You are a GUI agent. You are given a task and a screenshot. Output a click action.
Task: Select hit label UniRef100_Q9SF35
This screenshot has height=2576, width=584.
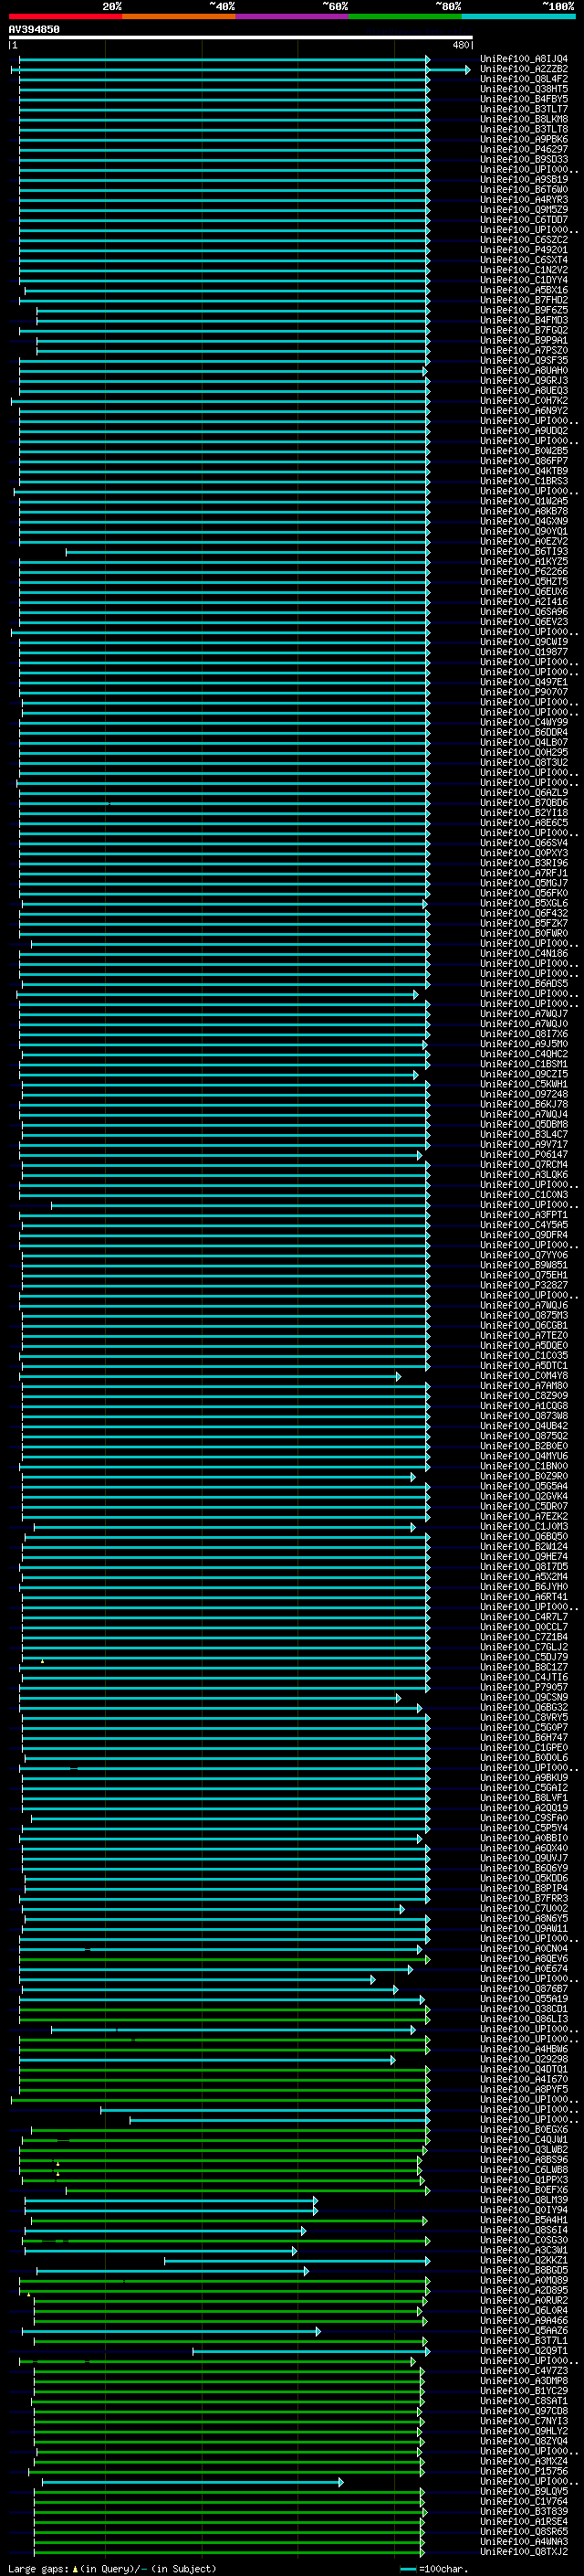pyautogui.click(x=524, y=361)
